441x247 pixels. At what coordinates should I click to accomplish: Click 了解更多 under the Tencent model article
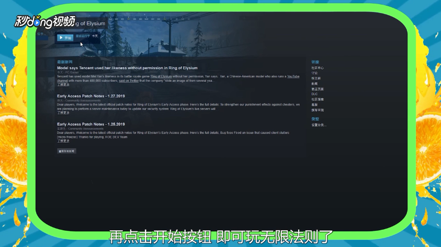[63, 85]
